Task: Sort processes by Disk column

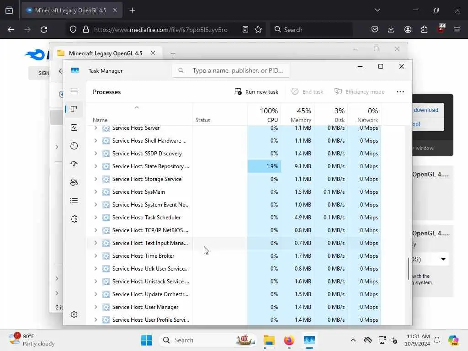Action: pyautogui.click(x=331, y=115)
